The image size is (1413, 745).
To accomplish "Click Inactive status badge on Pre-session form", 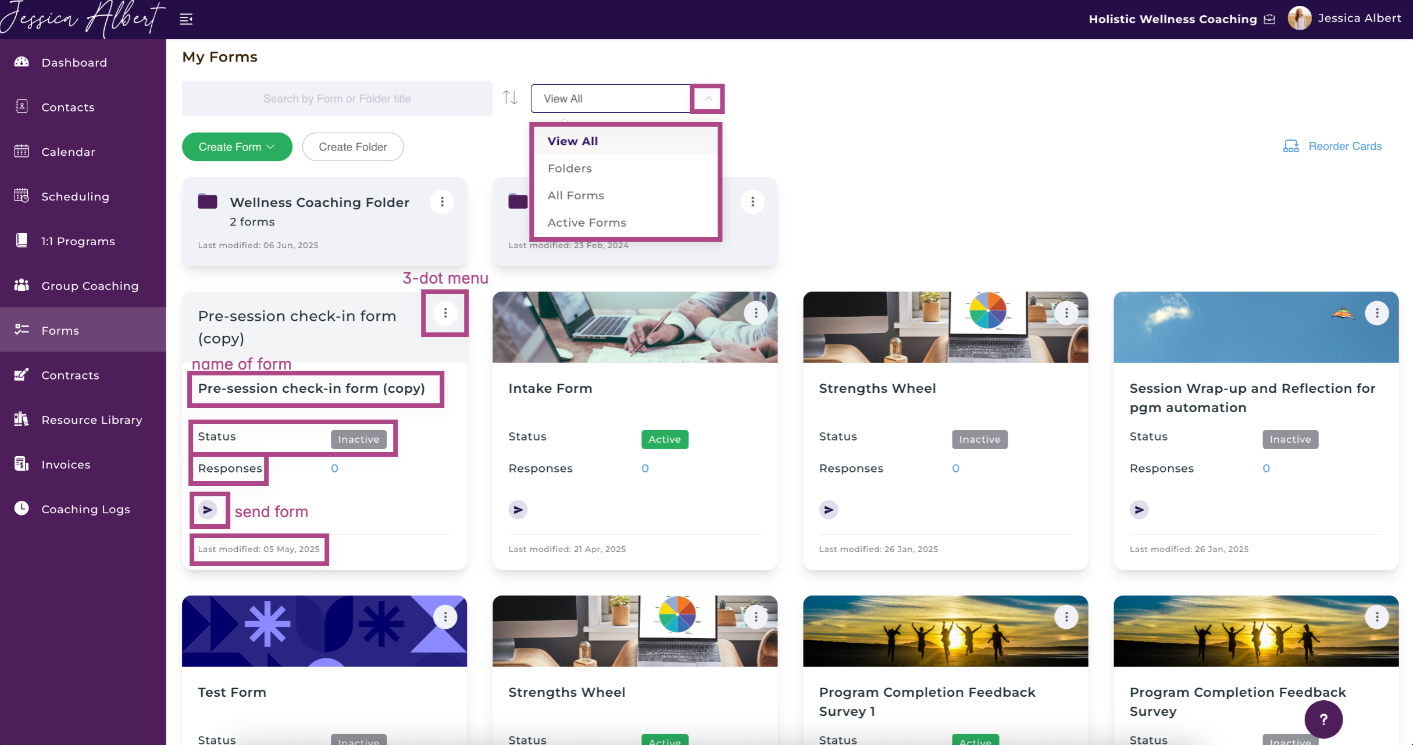I will 359,439.
